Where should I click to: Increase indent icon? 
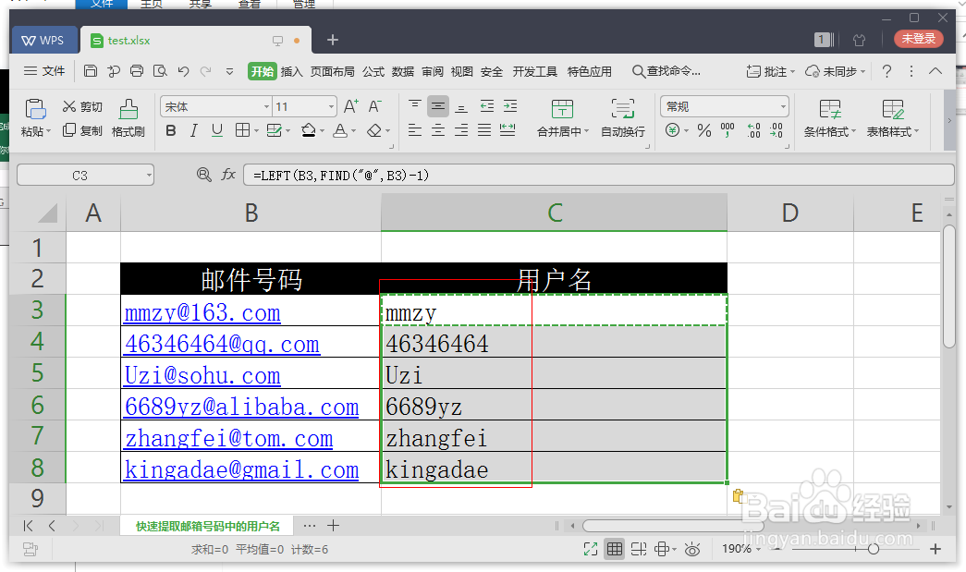click(x=510, y=106)
